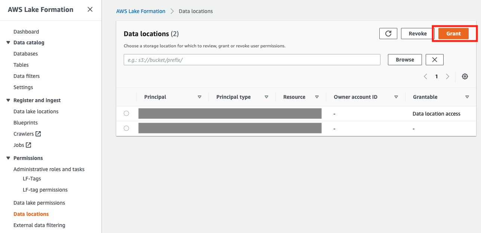Open External data filtering
The height and width of the screenshot is (233, 481).
coord(39,225)
